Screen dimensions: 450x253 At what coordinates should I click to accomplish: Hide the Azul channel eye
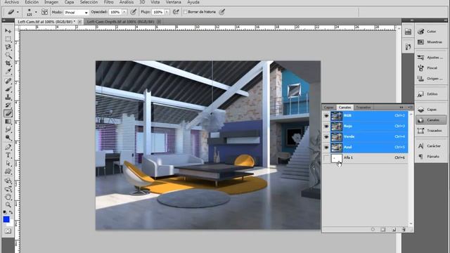pos(326,148)
